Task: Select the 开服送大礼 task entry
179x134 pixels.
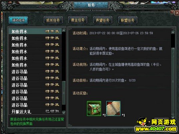Action: 35,112
